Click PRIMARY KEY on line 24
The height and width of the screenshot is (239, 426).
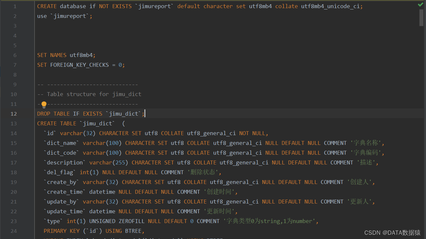click(x=62, y=231)
